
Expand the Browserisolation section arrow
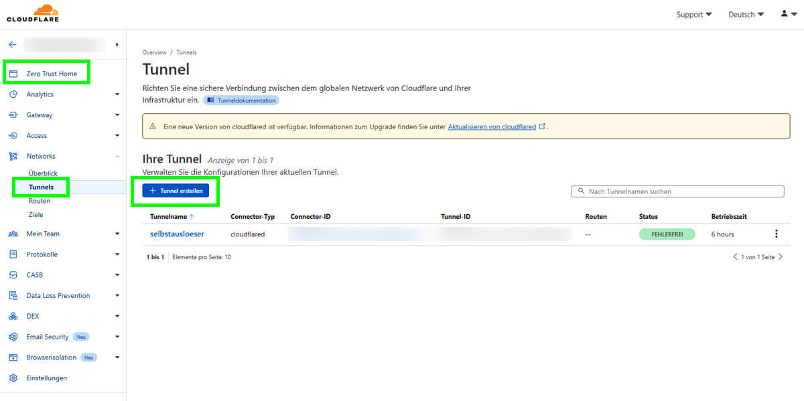pyautogui.click(x=117, y=357)
